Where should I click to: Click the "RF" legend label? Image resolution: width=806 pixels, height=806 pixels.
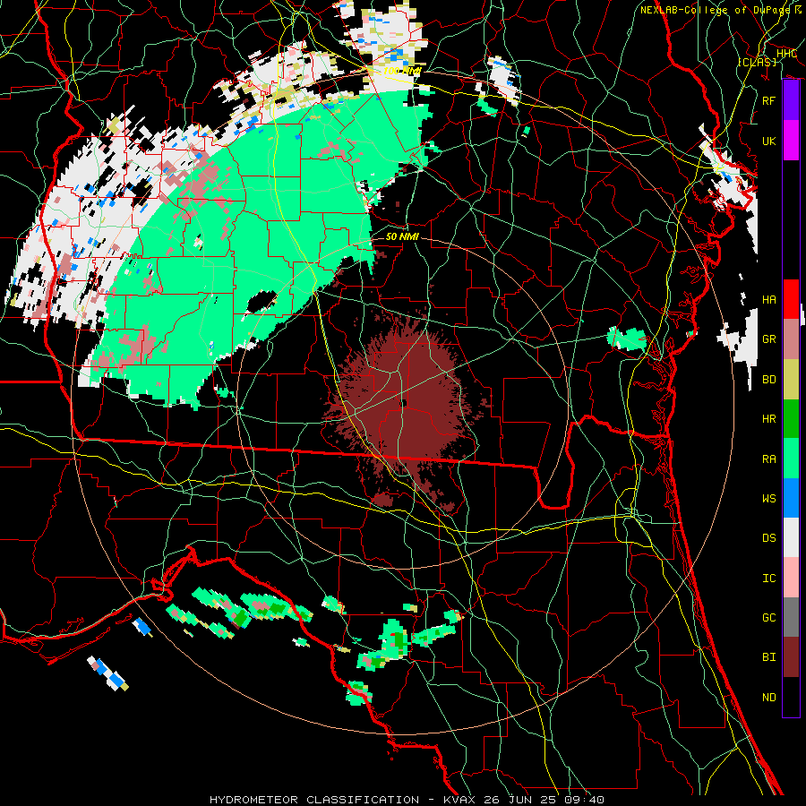[x=768, y=100]
